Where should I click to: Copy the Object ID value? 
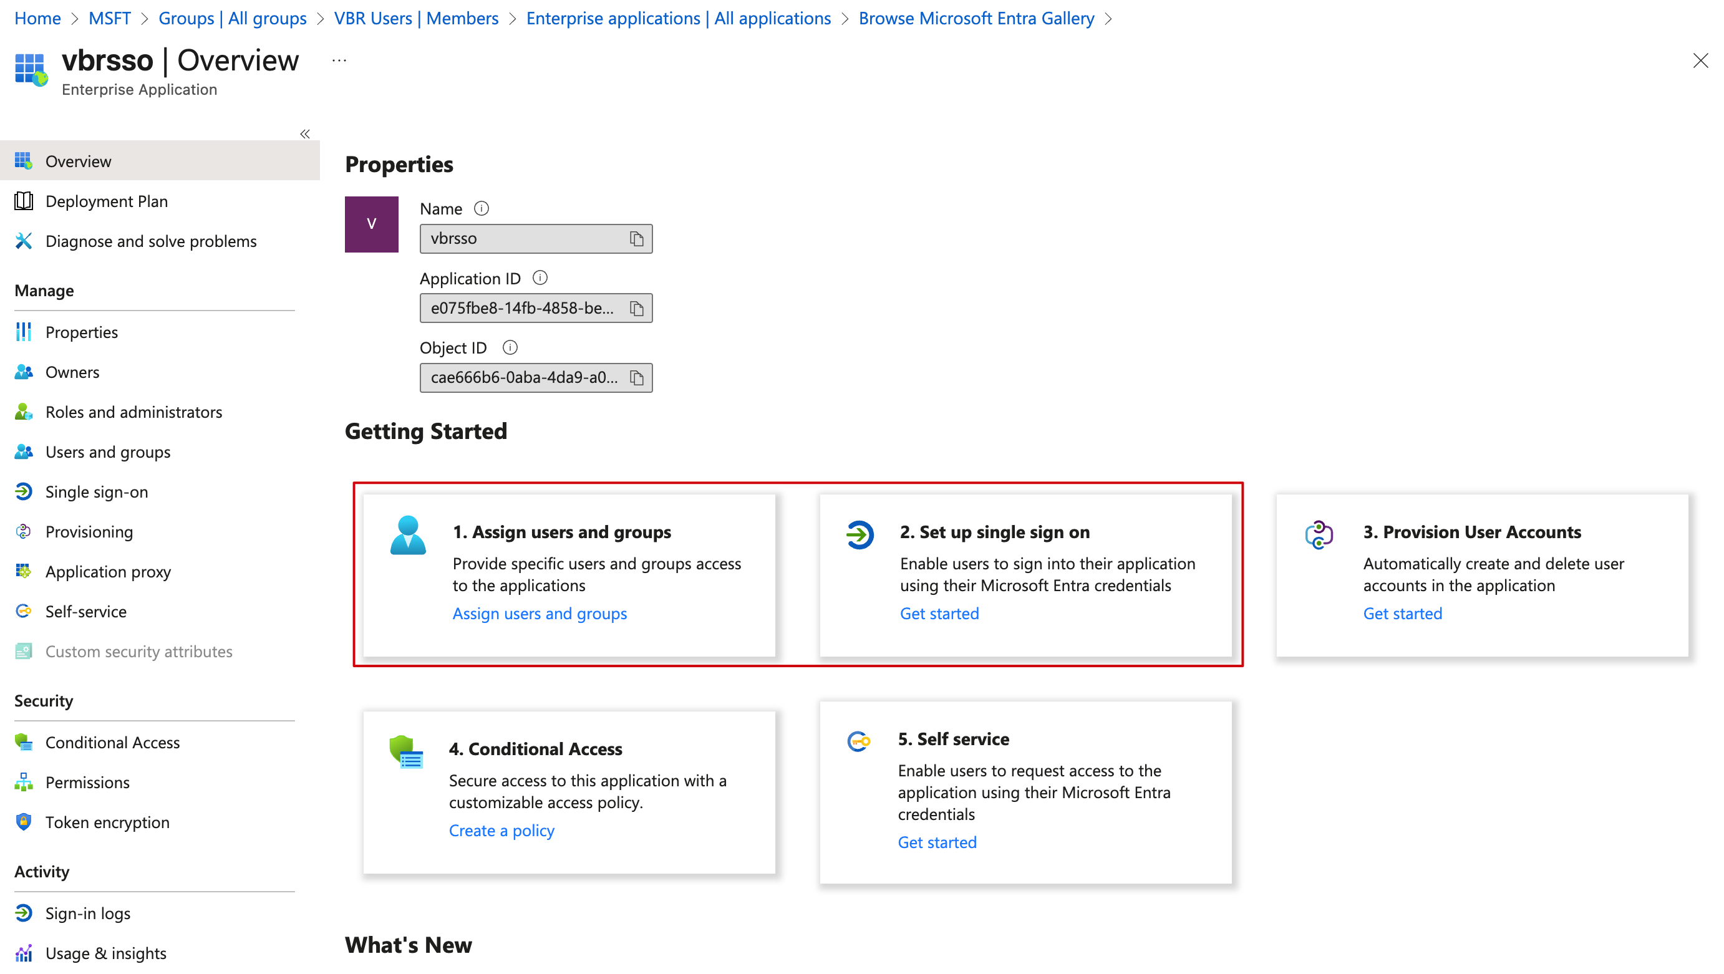coord(636,378)
